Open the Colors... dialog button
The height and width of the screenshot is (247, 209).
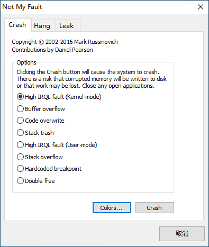coord(112,208)
